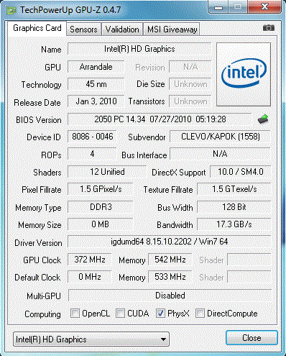Click the Die Size value Unknown
This screenshot has width=286, height=356.
(190, 84)
